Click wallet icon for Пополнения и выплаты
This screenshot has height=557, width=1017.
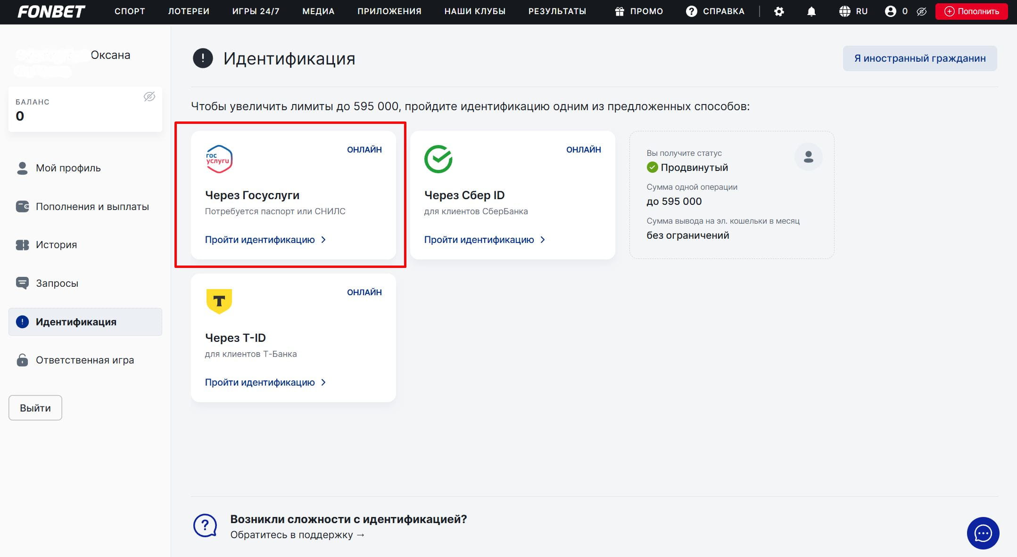(22, 207)
